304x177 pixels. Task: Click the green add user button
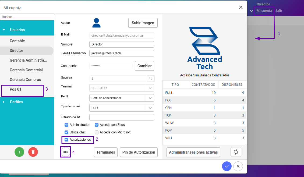pos(19,152)
